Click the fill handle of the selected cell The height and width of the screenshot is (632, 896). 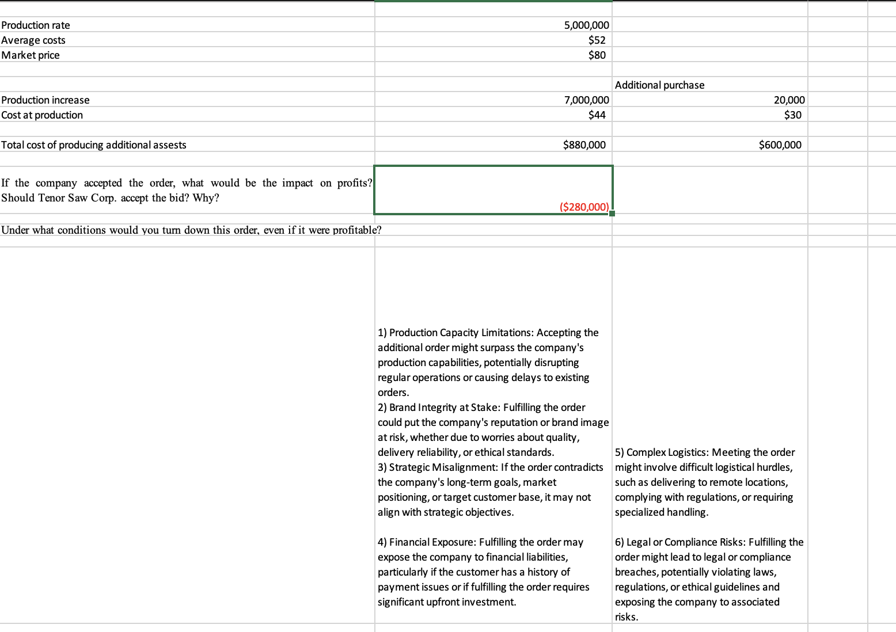pyautogui.click(x=612, y=214)
